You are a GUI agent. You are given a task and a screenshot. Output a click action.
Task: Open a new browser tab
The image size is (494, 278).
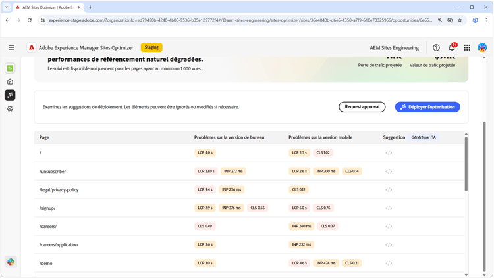[90, 7]
